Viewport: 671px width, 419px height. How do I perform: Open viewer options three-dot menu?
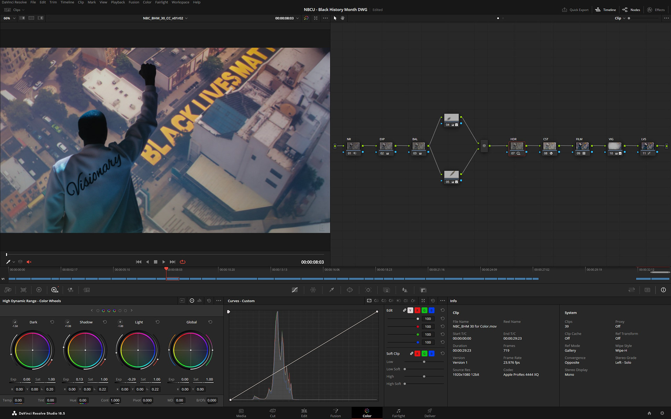point(325,18)
